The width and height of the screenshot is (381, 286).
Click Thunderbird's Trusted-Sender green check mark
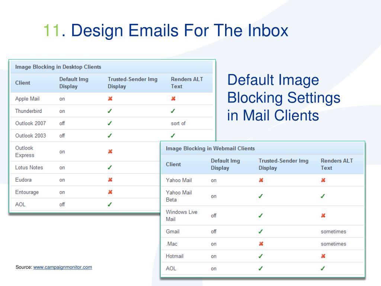(110, 111)
